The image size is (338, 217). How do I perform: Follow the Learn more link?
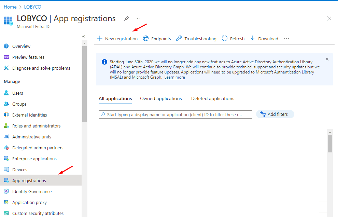[174, 77]
